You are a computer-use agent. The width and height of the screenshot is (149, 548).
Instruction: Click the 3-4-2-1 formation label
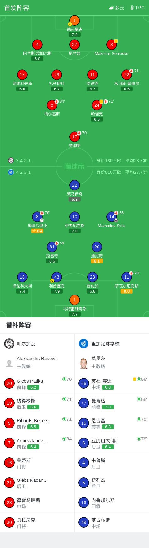pos(23,161)
